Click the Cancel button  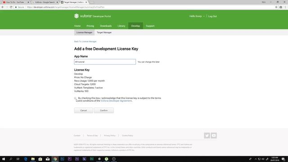(x=84, y=110)
